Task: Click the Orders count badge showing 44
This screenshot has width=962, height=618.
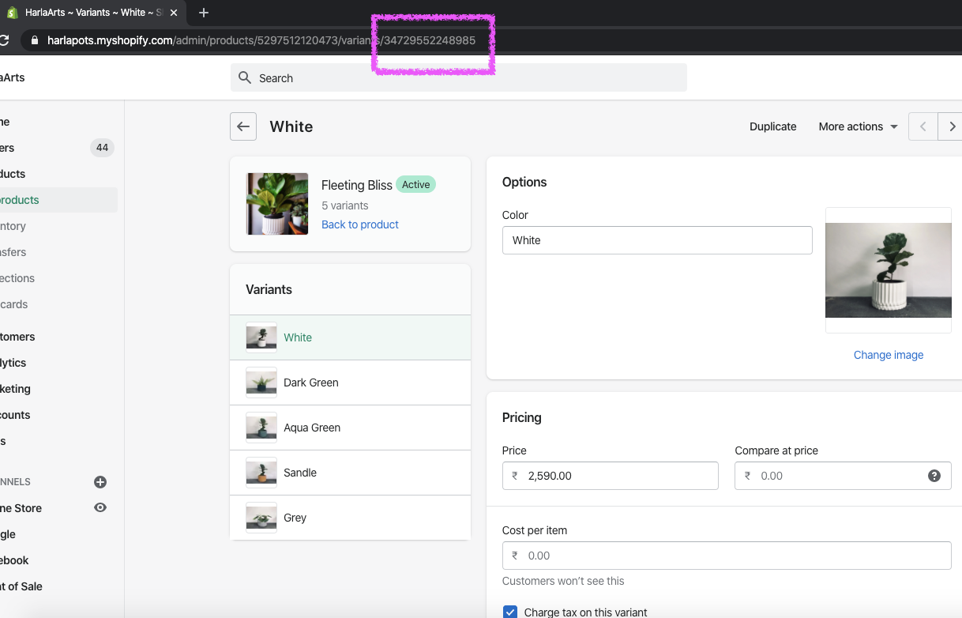Action: click(x=102, y=147)
